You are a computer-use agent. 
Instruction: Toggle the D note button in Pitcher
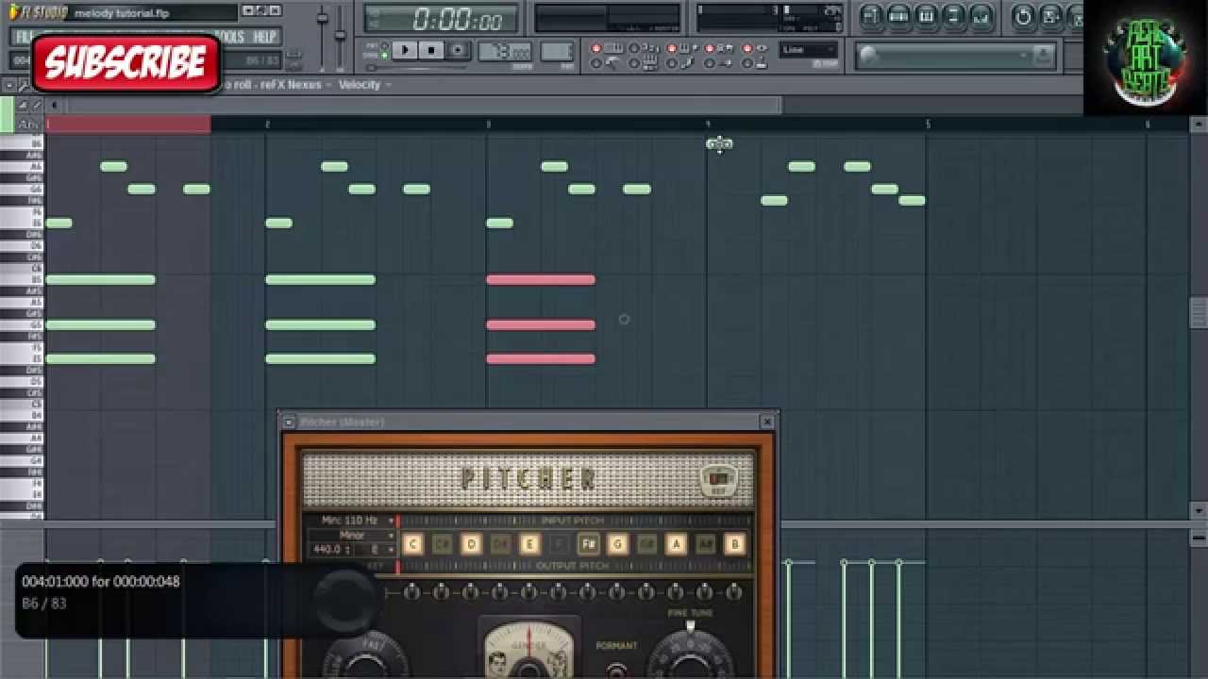(x=471, y=544)
